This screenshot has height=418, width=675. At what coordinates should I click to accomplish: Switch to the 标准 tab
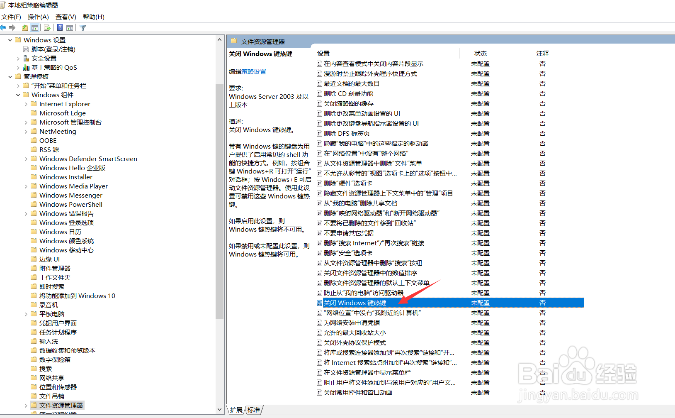[x=254, y=410]
